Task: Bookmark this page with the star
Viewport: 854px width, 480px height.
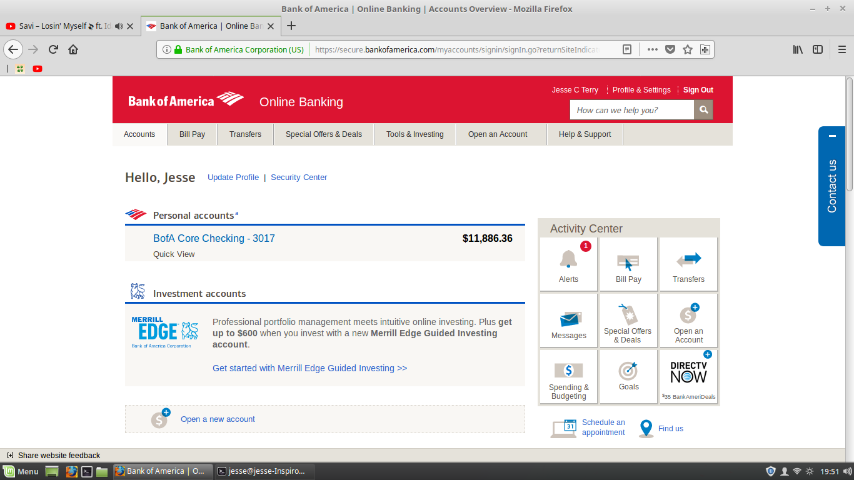Action: coord(688,49)
